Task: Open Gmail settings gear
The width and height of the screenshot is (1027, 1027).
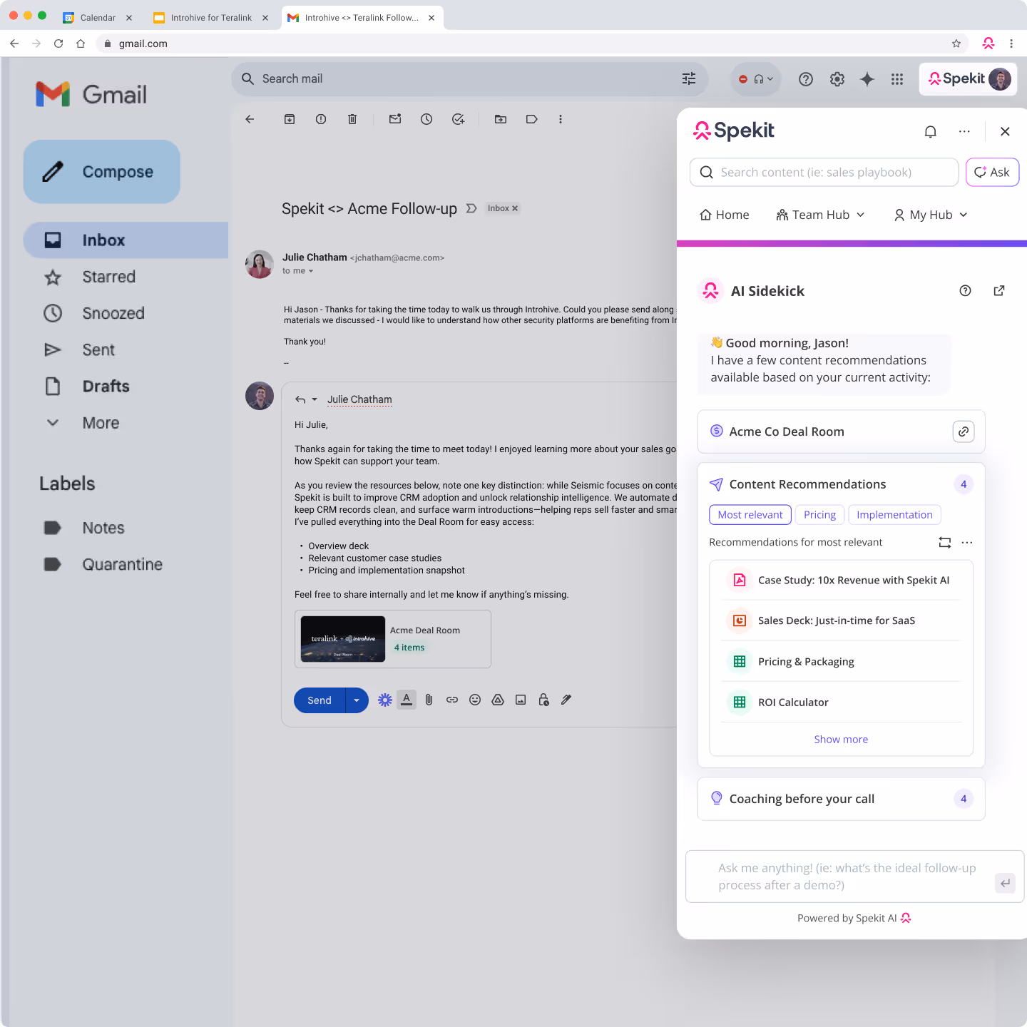Action: tap(837, 79)
